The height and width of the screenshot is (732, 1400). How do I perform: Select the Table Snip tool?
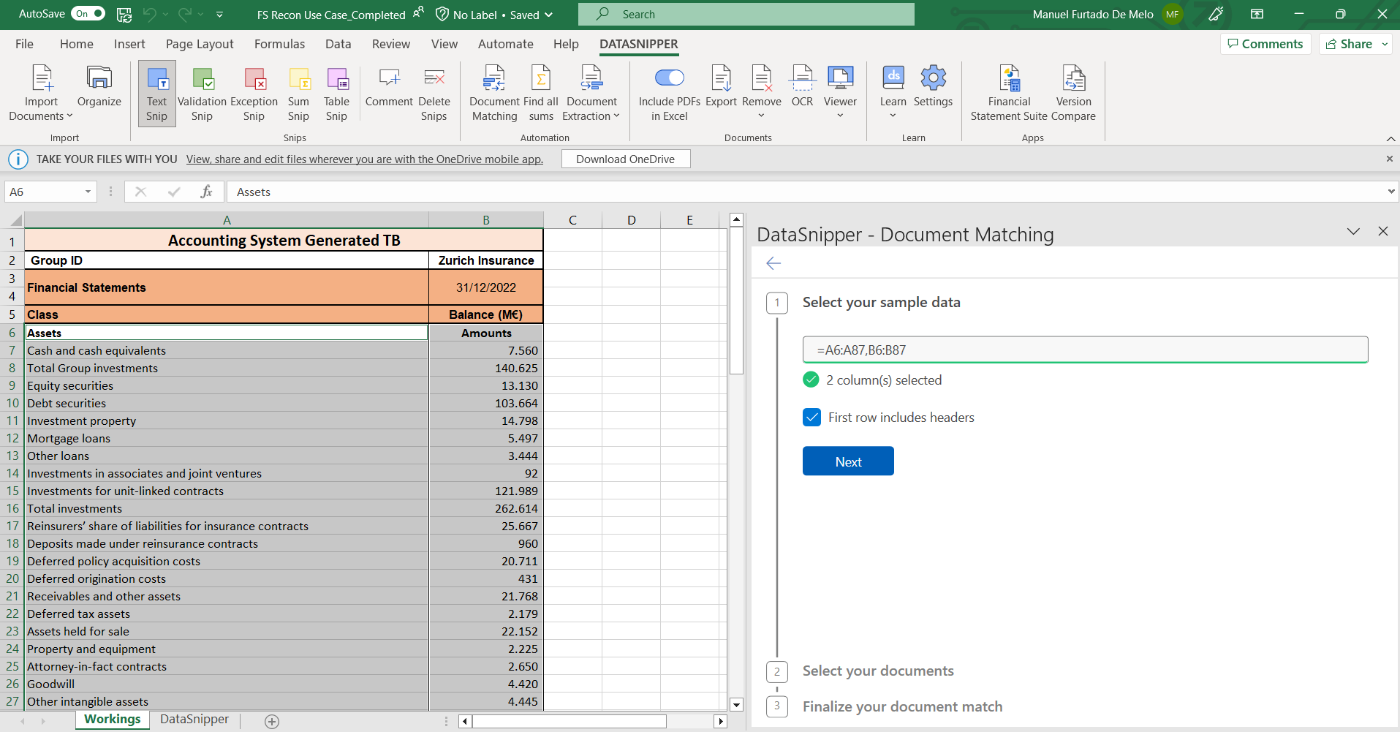336,93
